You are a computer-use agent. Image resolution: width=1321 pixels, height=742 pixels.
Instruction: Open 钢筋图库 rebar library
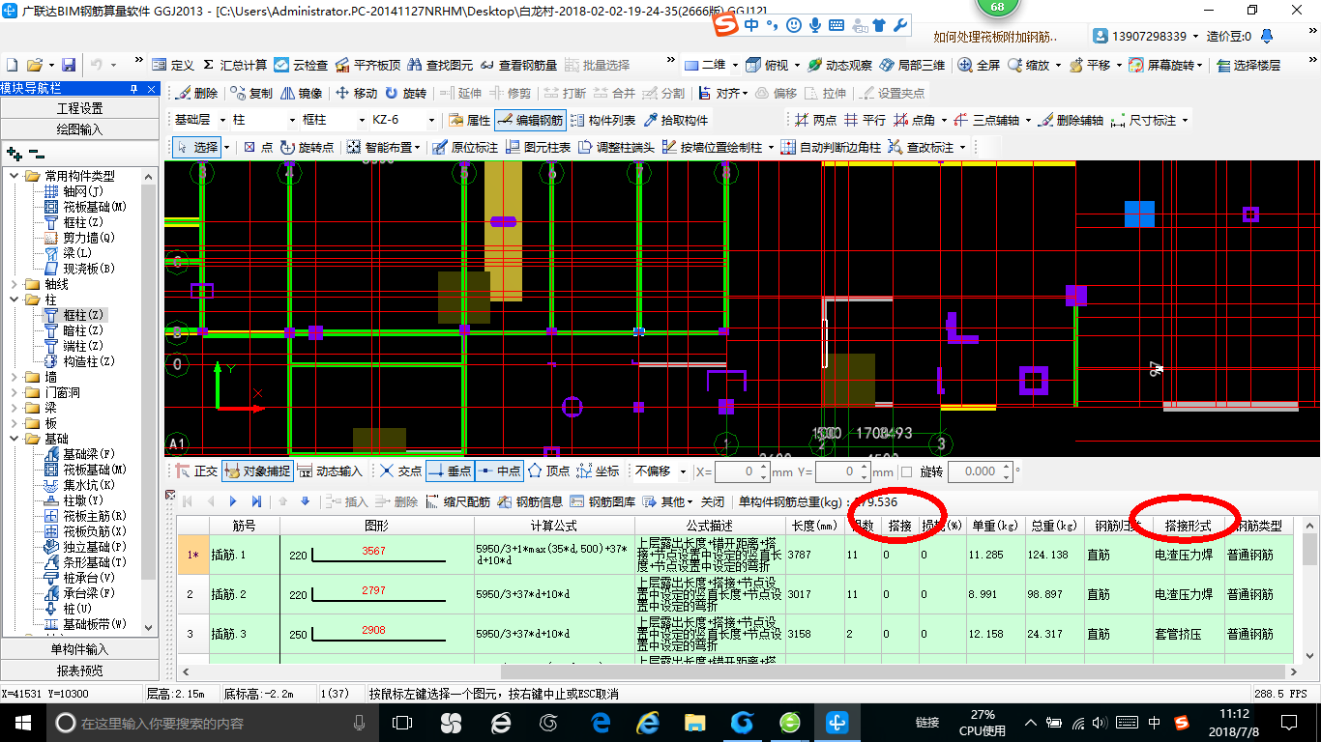[603, 501]
